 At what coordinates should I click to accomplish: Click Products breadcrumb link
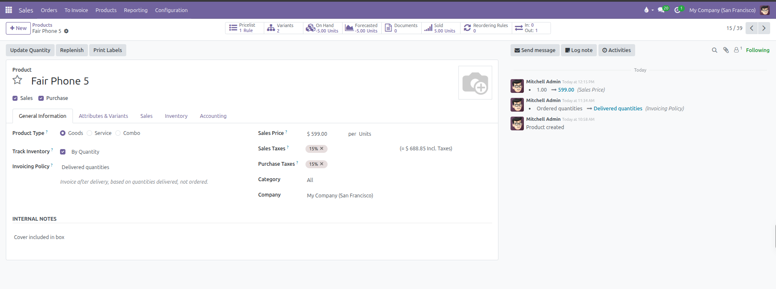42,25
